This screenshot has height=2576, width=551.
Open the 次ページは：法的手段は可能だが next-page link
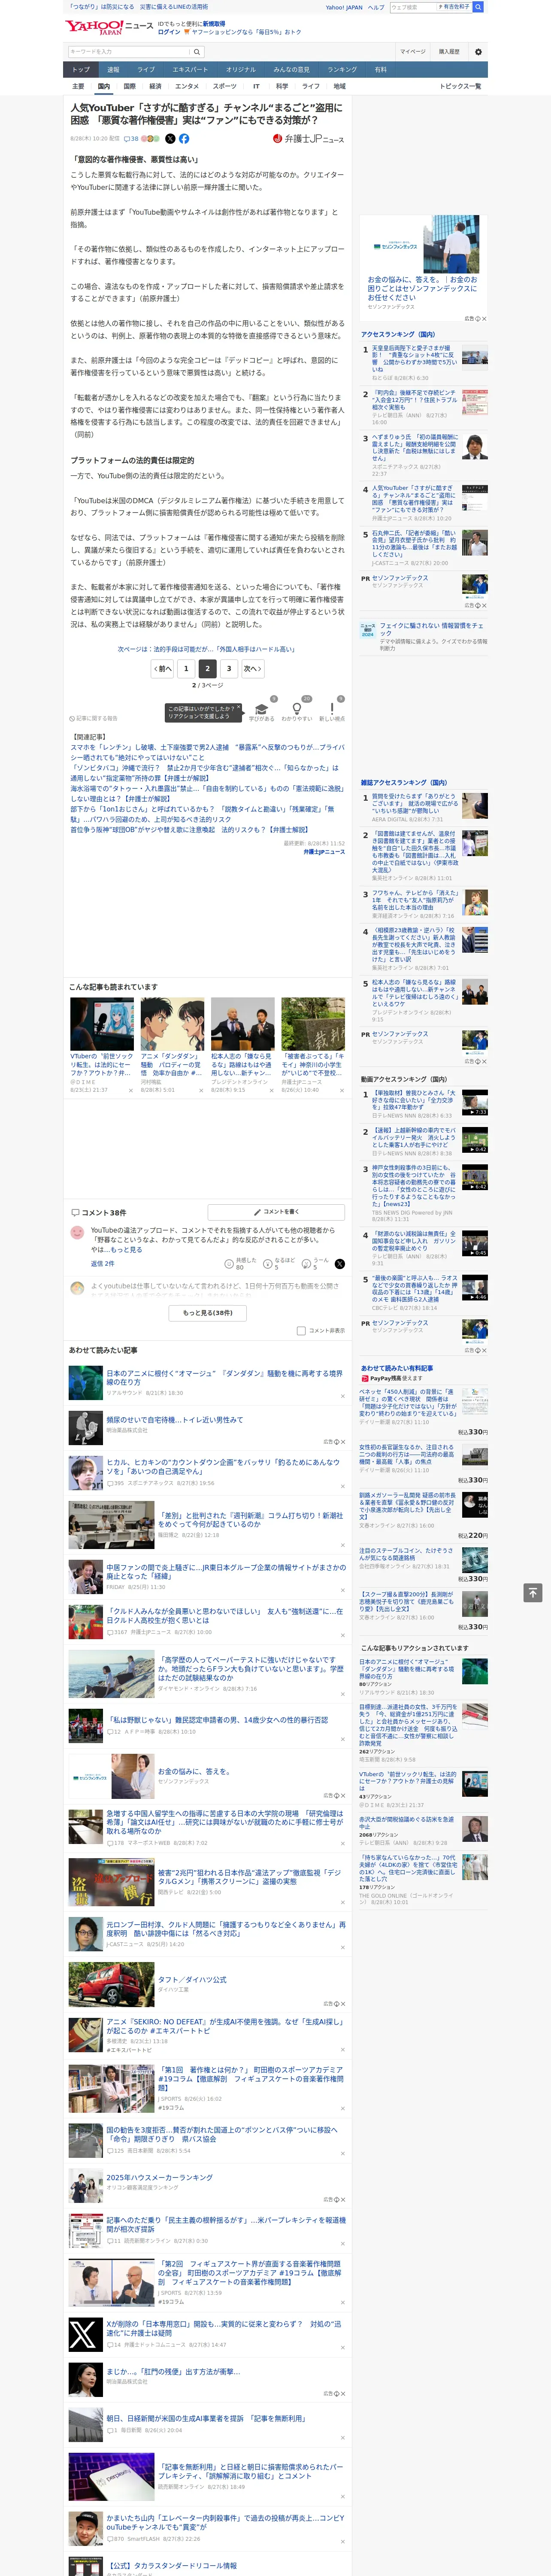(206, 649)
